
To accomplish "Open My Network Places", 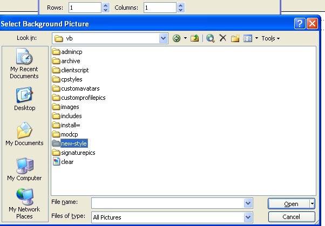I will click(24, 204).
